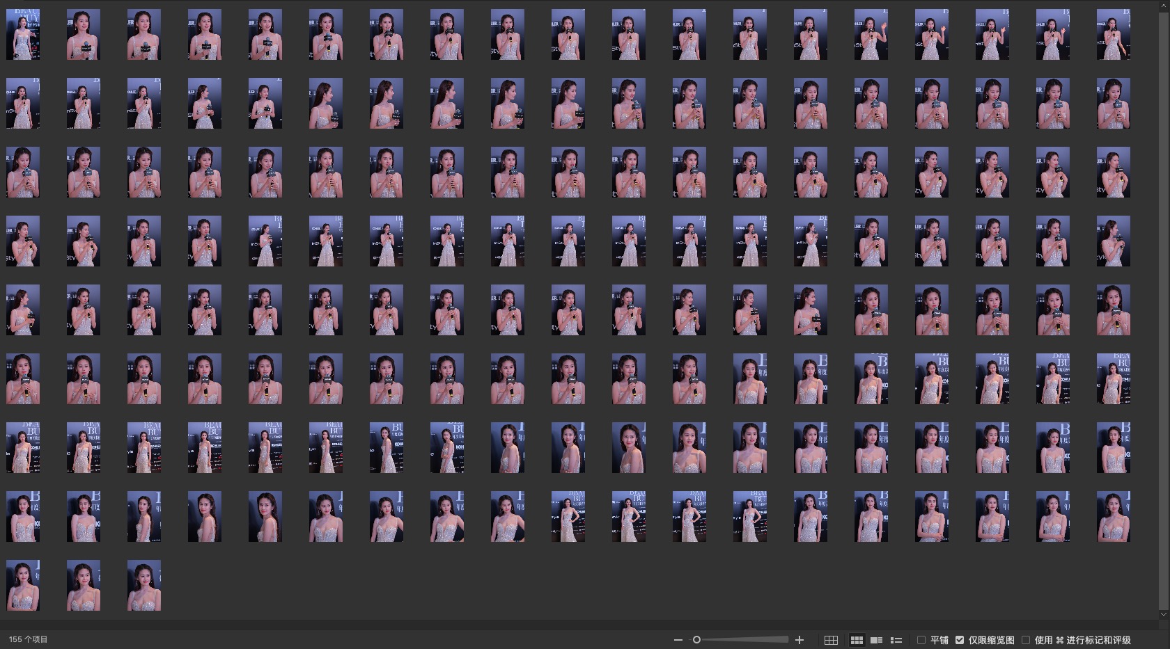Select the very first thumbnail in the grid
Viewport: 1170px width, 649px height.
point(23,35)
